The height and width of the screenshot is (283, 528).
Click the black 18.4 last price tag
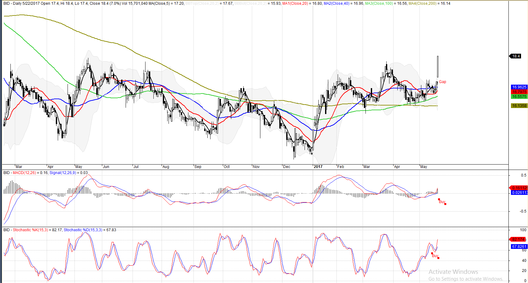click(516, 56)
